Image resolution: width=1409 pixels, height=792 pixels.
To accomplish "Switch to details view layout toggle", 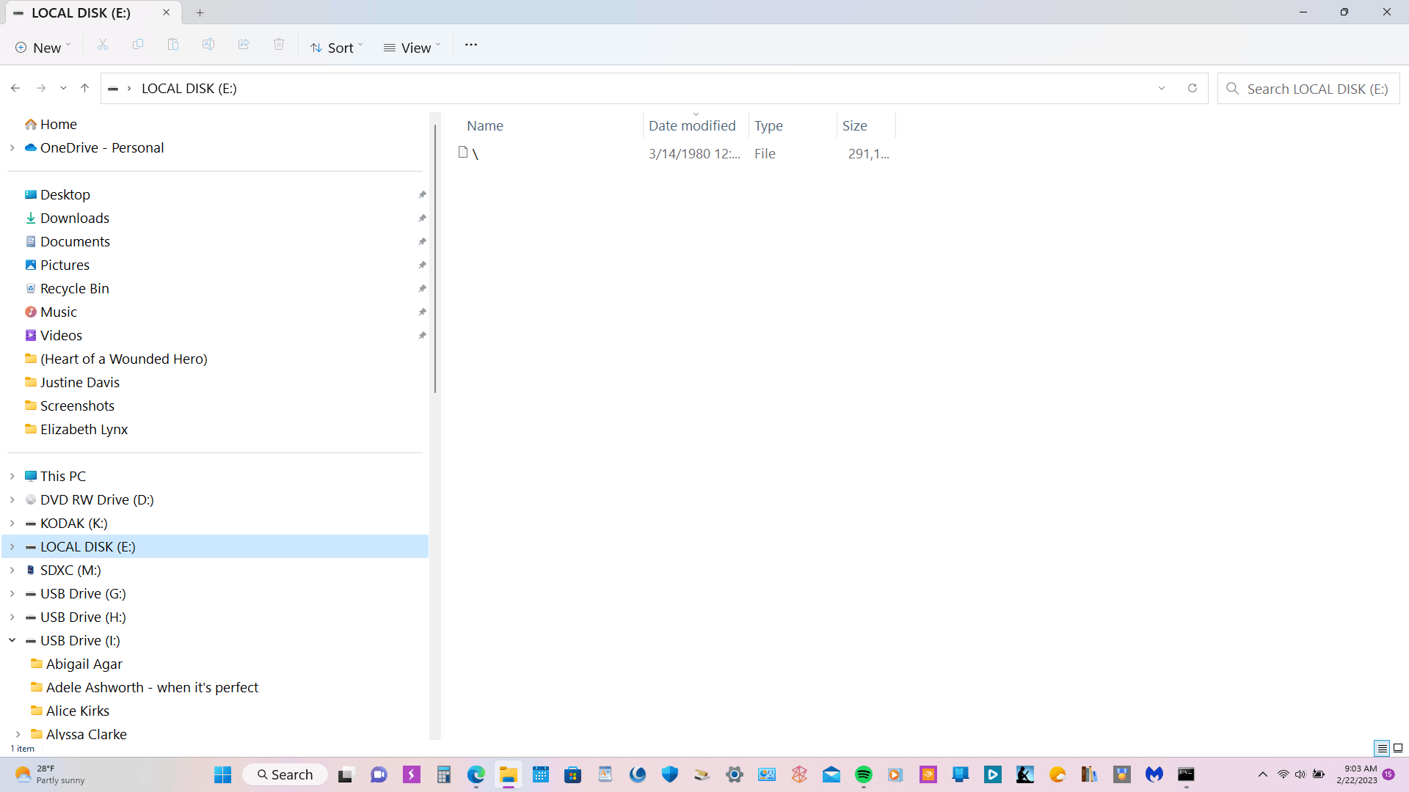I will pyautogui.click(x=1382, y=748).
